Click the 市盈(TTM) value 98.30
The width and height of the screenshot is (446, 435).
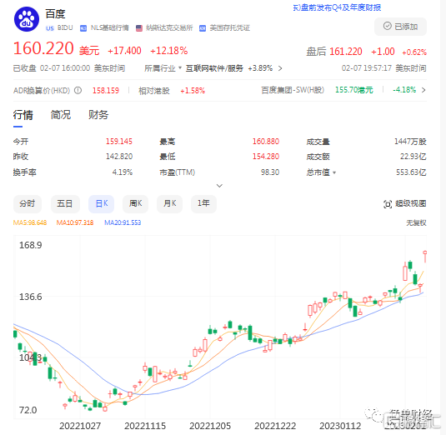(270, 172)
